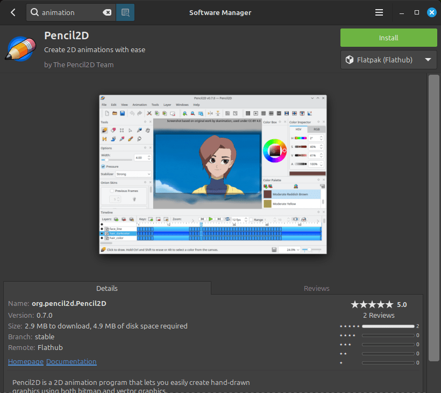Select the package name 'org.pencil2d.Pencil2D'

[x=69, y=304]
